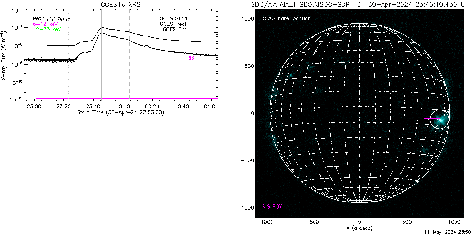Click the 00:40 time axis label

coord(182,106)
